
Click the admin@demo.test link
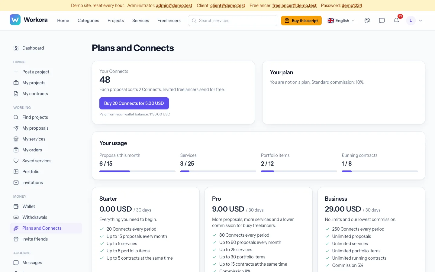(x=174, y=5)
